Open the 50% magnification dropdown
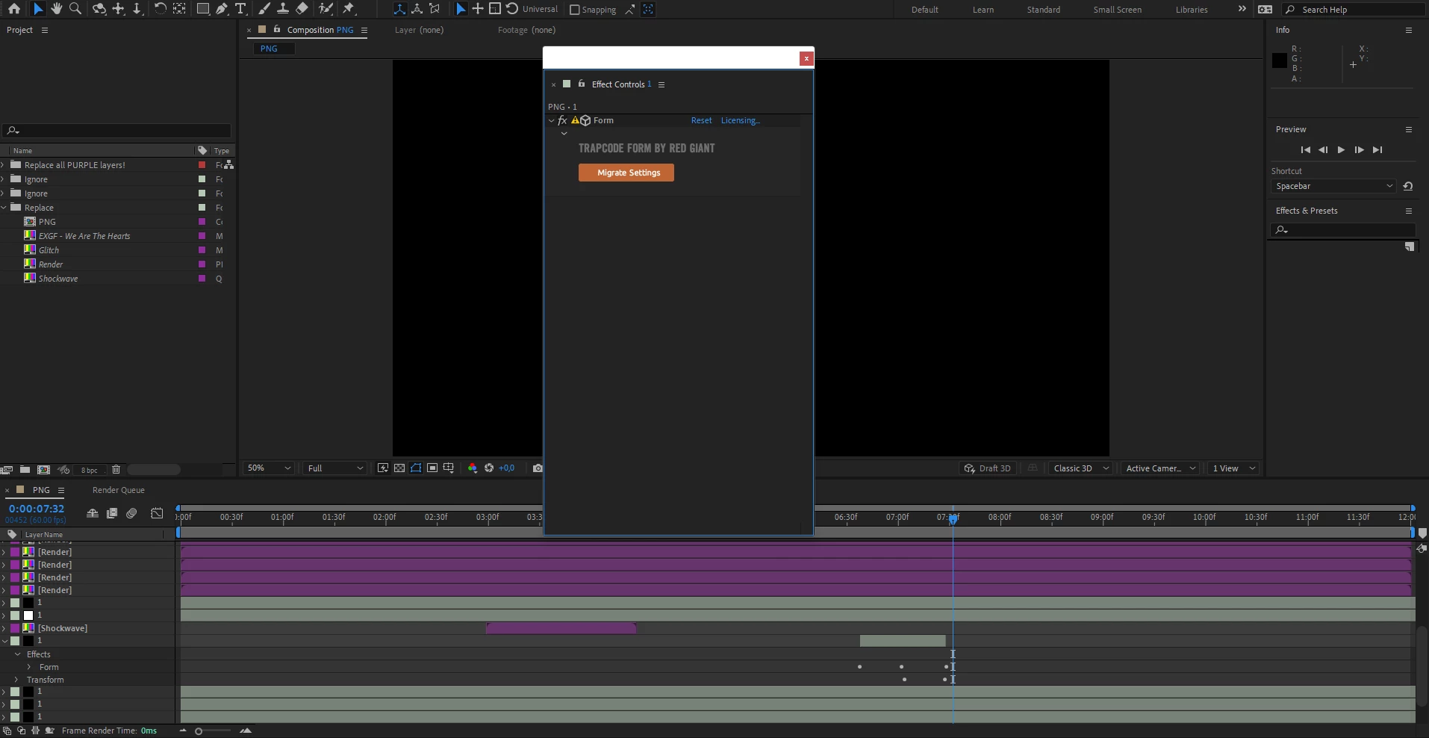 click(x=269, y=468)
